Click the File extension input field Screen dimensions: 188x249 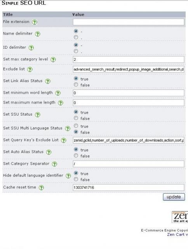tap(129, 22)
